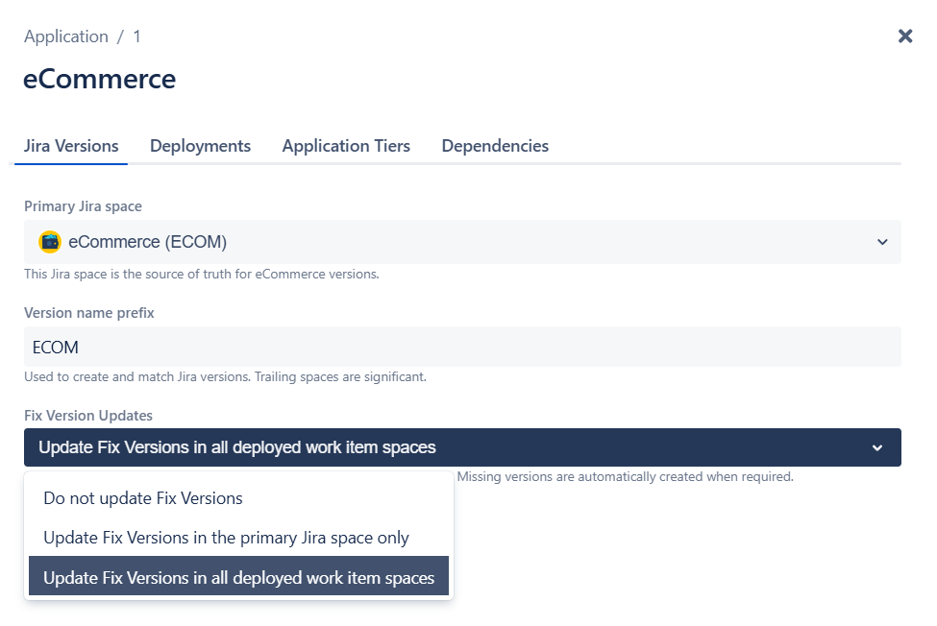The height and width of the screenshot is (626, 937).
Task: Open the Deployments tab
Action: (200, 146)
